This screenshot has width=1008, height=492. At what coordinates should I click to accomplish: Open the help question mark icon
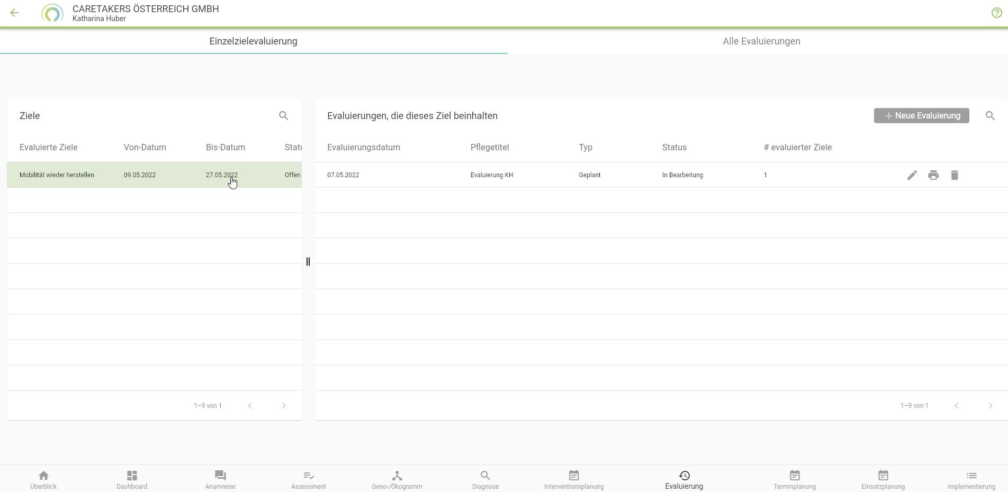pos(996,13)
